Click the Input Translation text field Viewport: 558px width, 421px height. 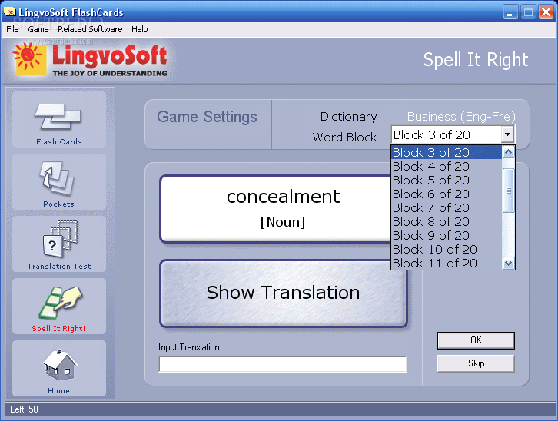pyautogui.click(x=283, y=364)
